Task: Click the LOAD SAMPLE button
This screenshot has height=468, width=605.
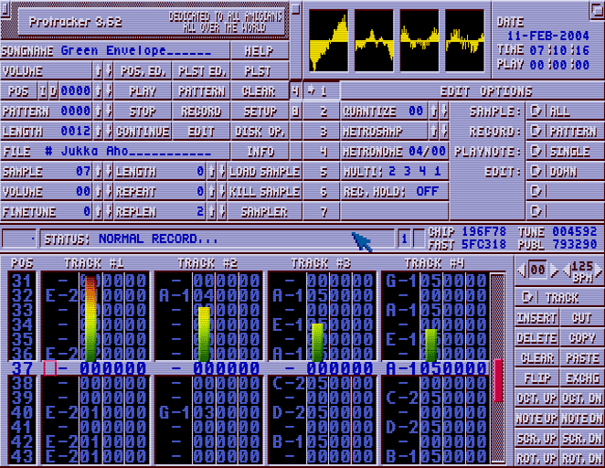Action: tap(264, 172)
